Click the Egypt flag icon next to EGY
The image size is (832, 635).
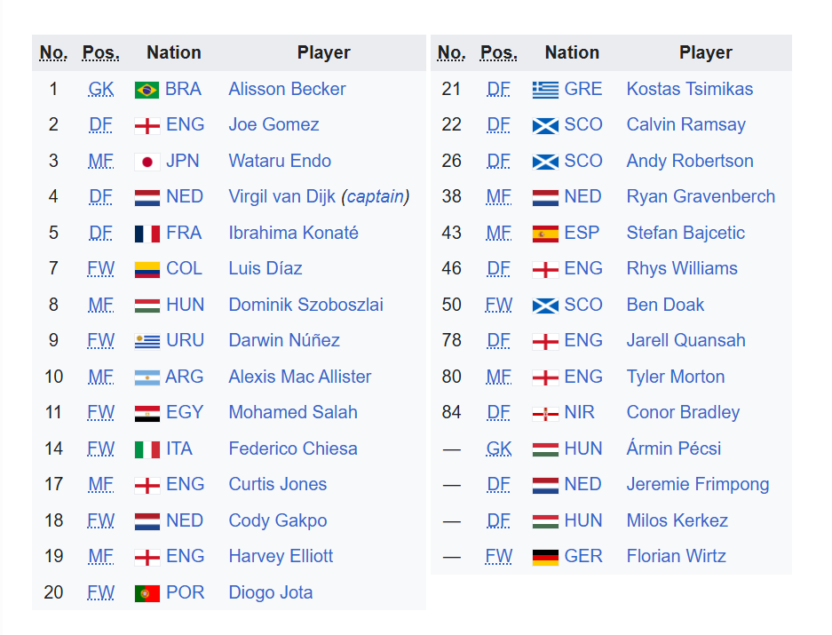point(147,413)
